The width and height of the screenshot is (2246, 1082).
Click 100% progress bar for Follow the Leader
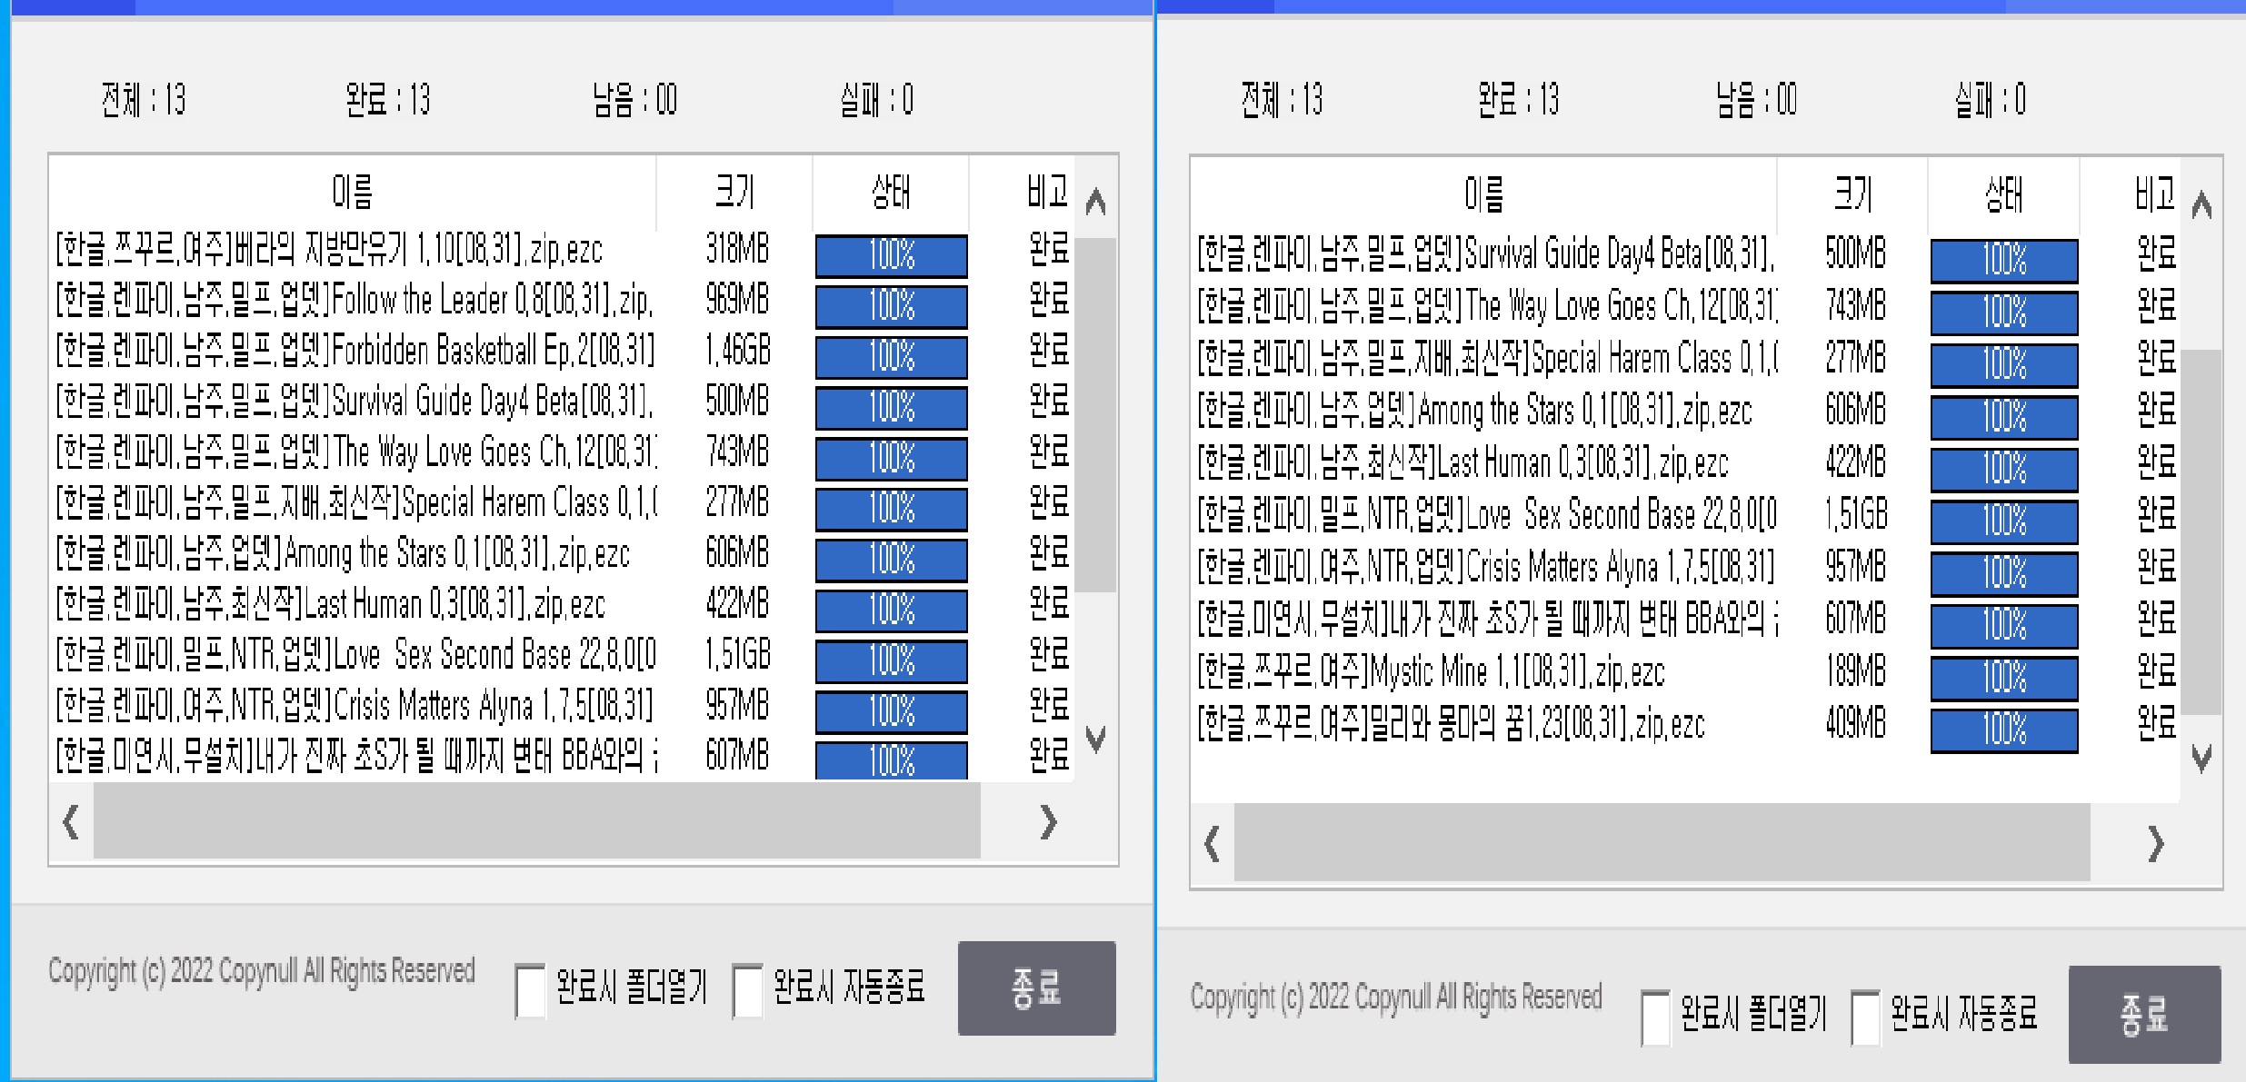click(891, 306)
